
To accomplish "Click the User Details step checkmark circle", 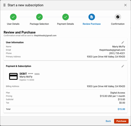I will (x=13, y=17).
